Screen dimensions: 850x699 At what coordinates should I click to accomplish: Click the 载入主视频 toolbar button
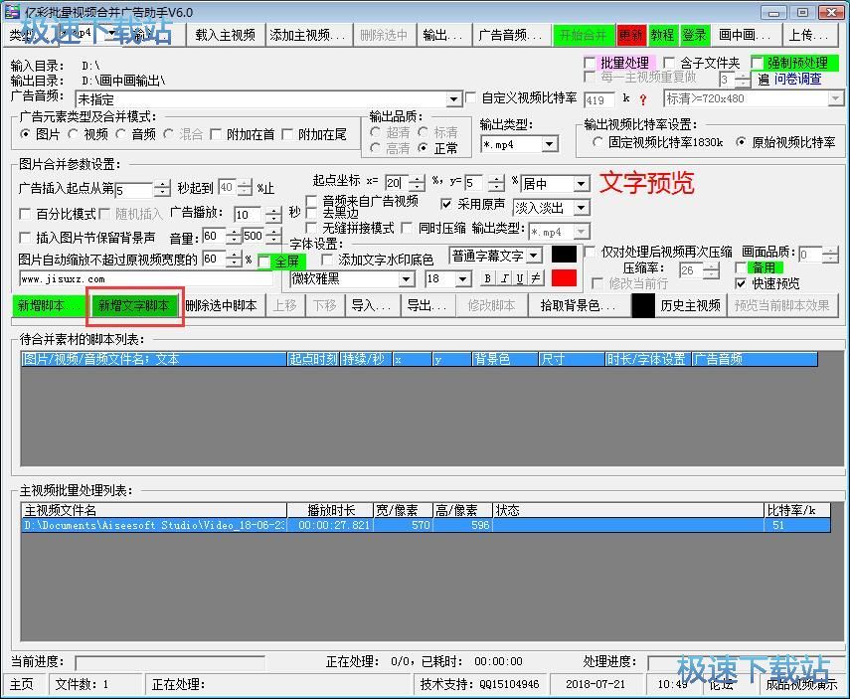[225, 35]
